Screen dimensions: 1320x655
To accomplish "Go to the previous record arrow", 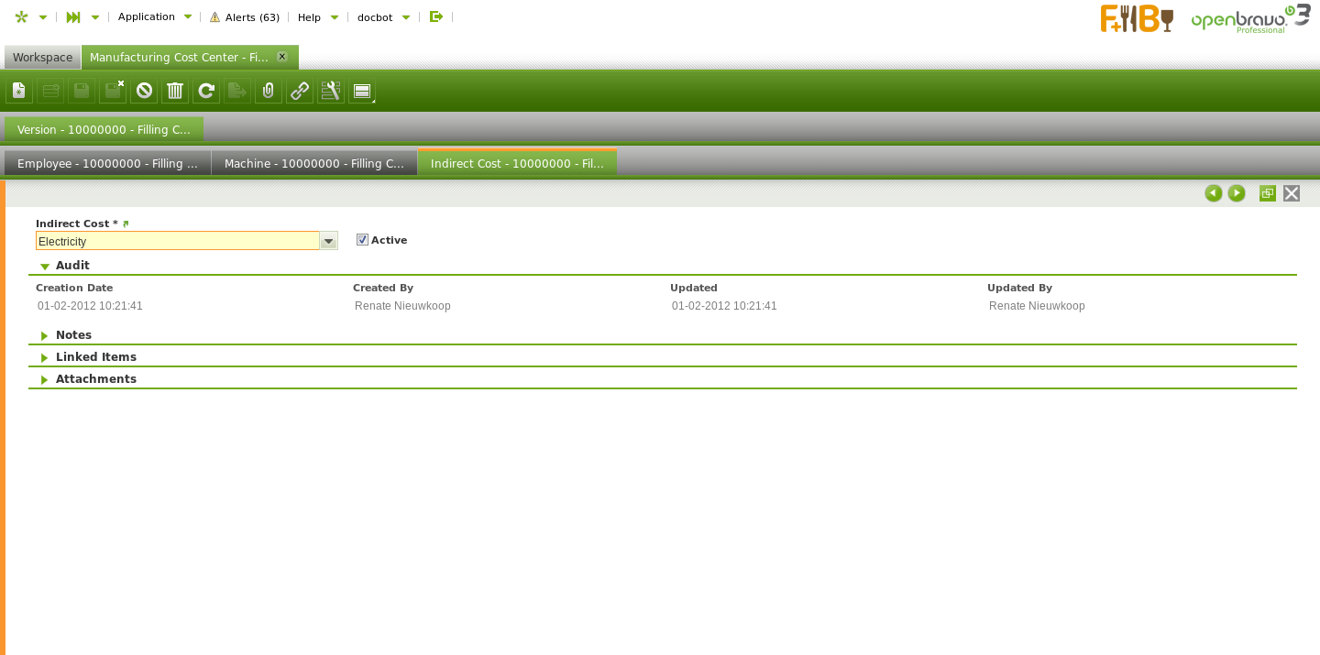I will pyautogui.click(x=1213, y=193).
